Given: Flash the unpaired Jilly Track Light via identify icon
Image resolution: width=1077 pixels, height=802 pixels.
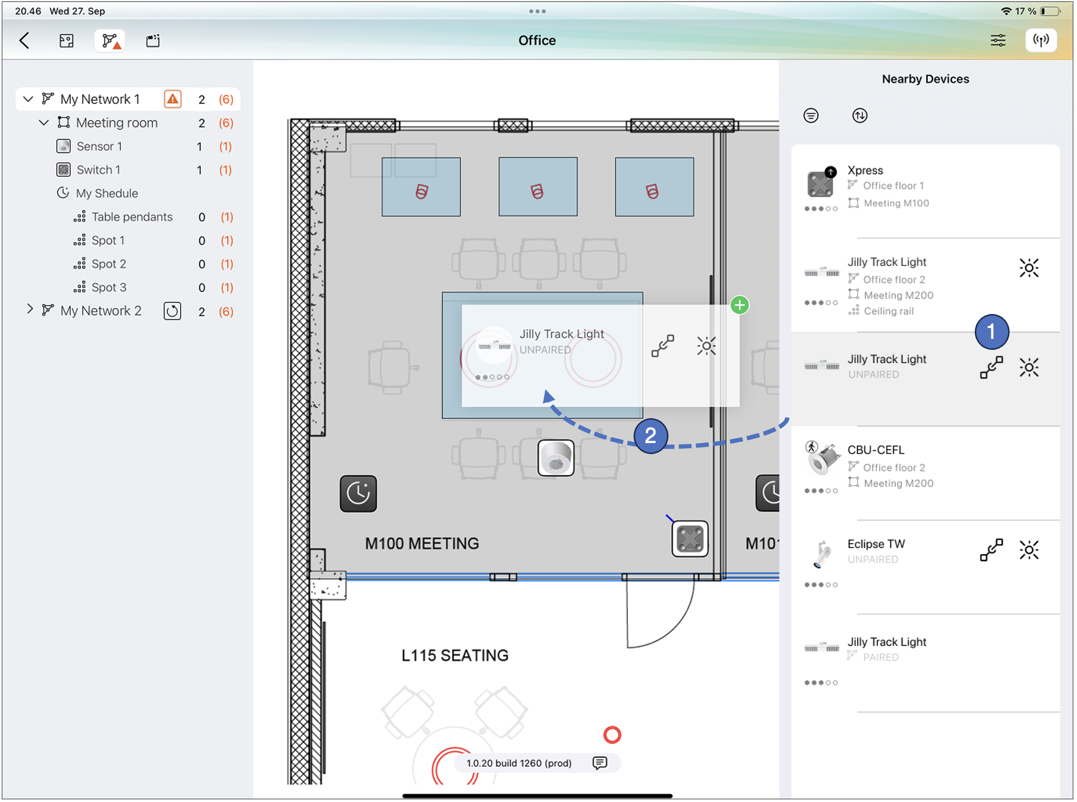Looking at the screenshot, I should [x=1029, y=368].
